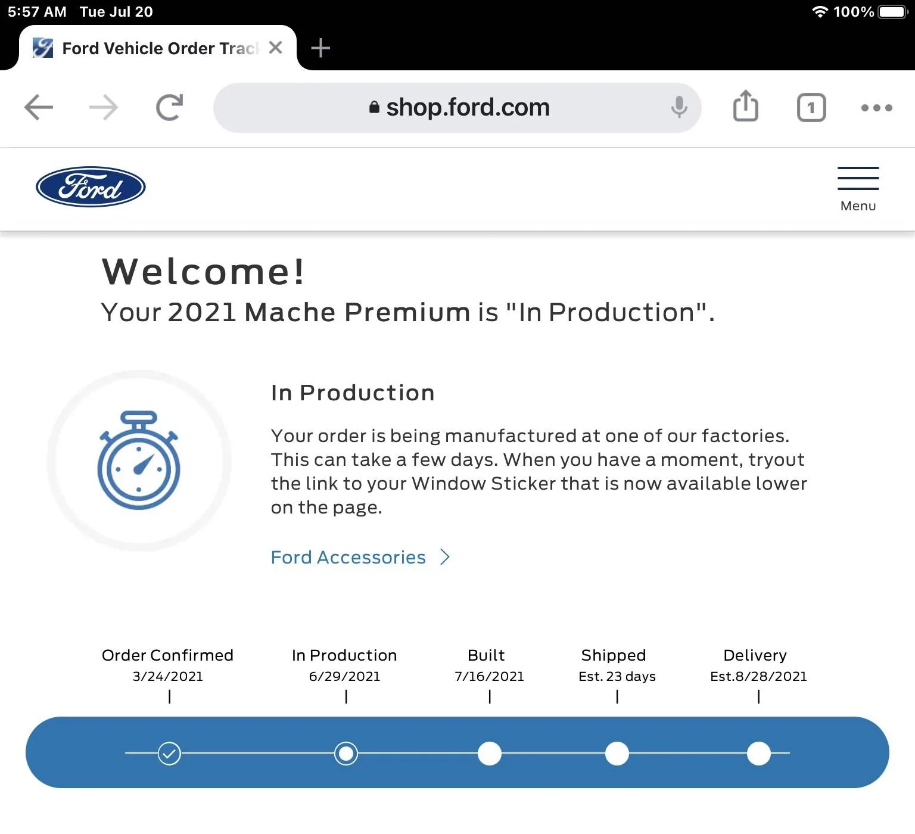Click the date 3/24/2021
The height and width of the screenshot is (834, 915).
pyautogui.click(x=167, y=676)
